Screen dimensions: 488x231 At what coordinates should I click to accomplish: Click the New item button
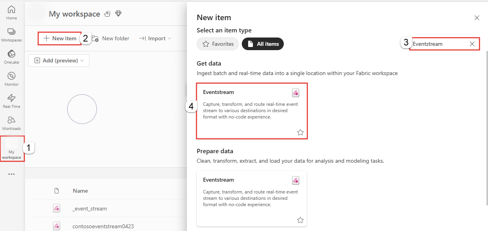pyautogui.click(x=59, y=38)
